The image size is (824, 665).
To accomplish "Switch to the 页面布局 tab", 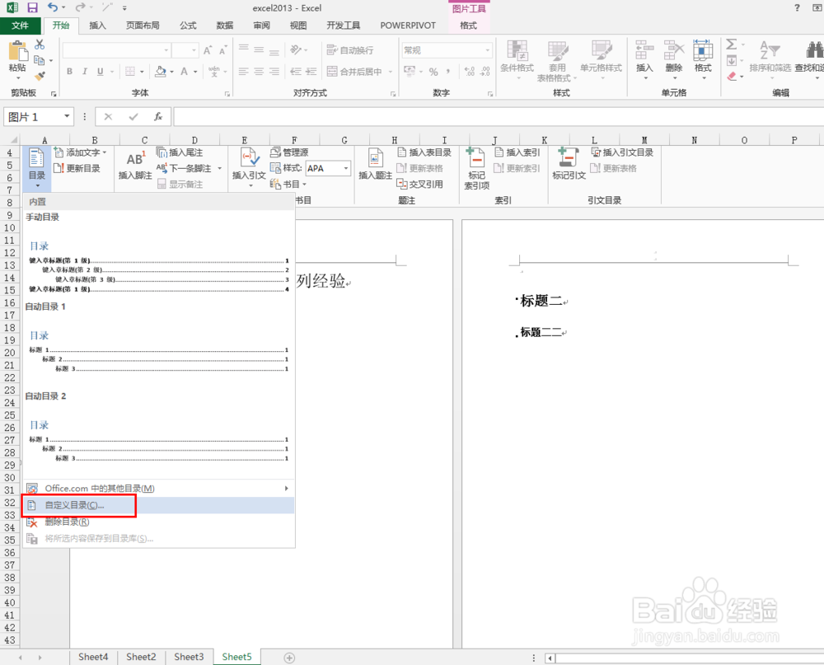I will pos(143,26).
